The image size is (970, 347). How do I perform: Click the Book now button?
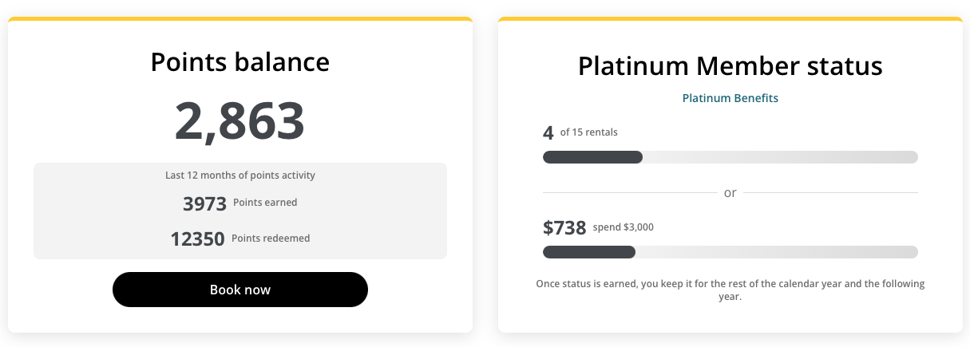[240, 290]
